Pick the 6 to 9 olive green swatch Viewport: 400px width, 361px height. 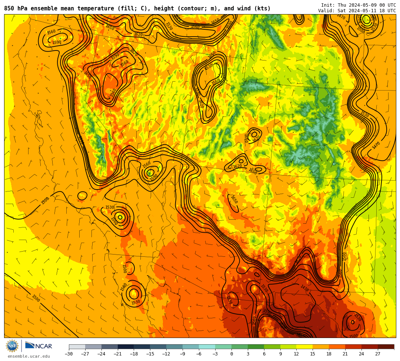(272, 347)
